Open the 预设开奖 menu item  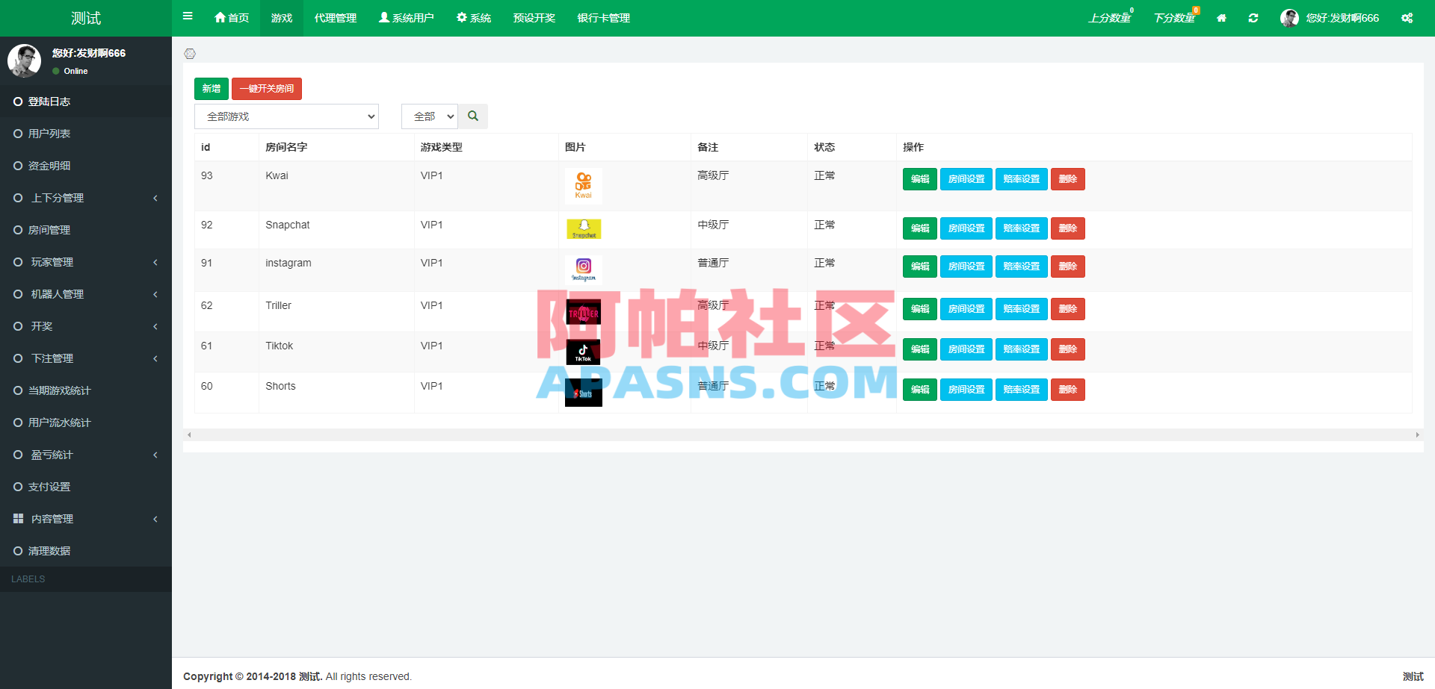[x=534, y=17]
